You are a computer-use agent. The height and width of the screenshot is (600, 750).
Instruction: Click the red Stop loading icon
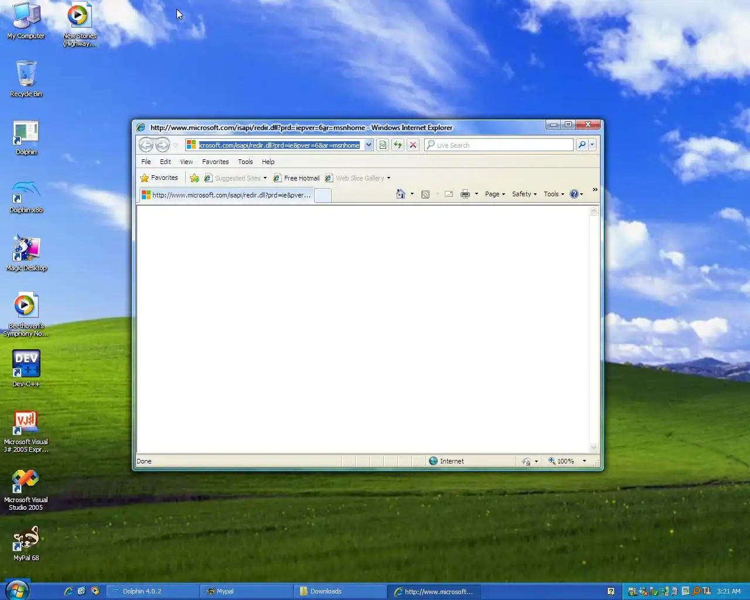coord(413,145)
